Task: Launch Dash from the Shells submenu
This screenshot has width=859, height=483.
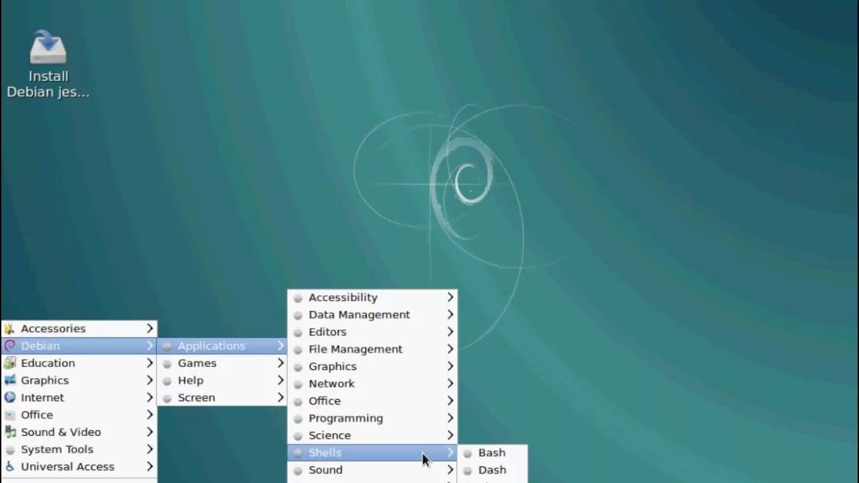Action: pos(493,470)
